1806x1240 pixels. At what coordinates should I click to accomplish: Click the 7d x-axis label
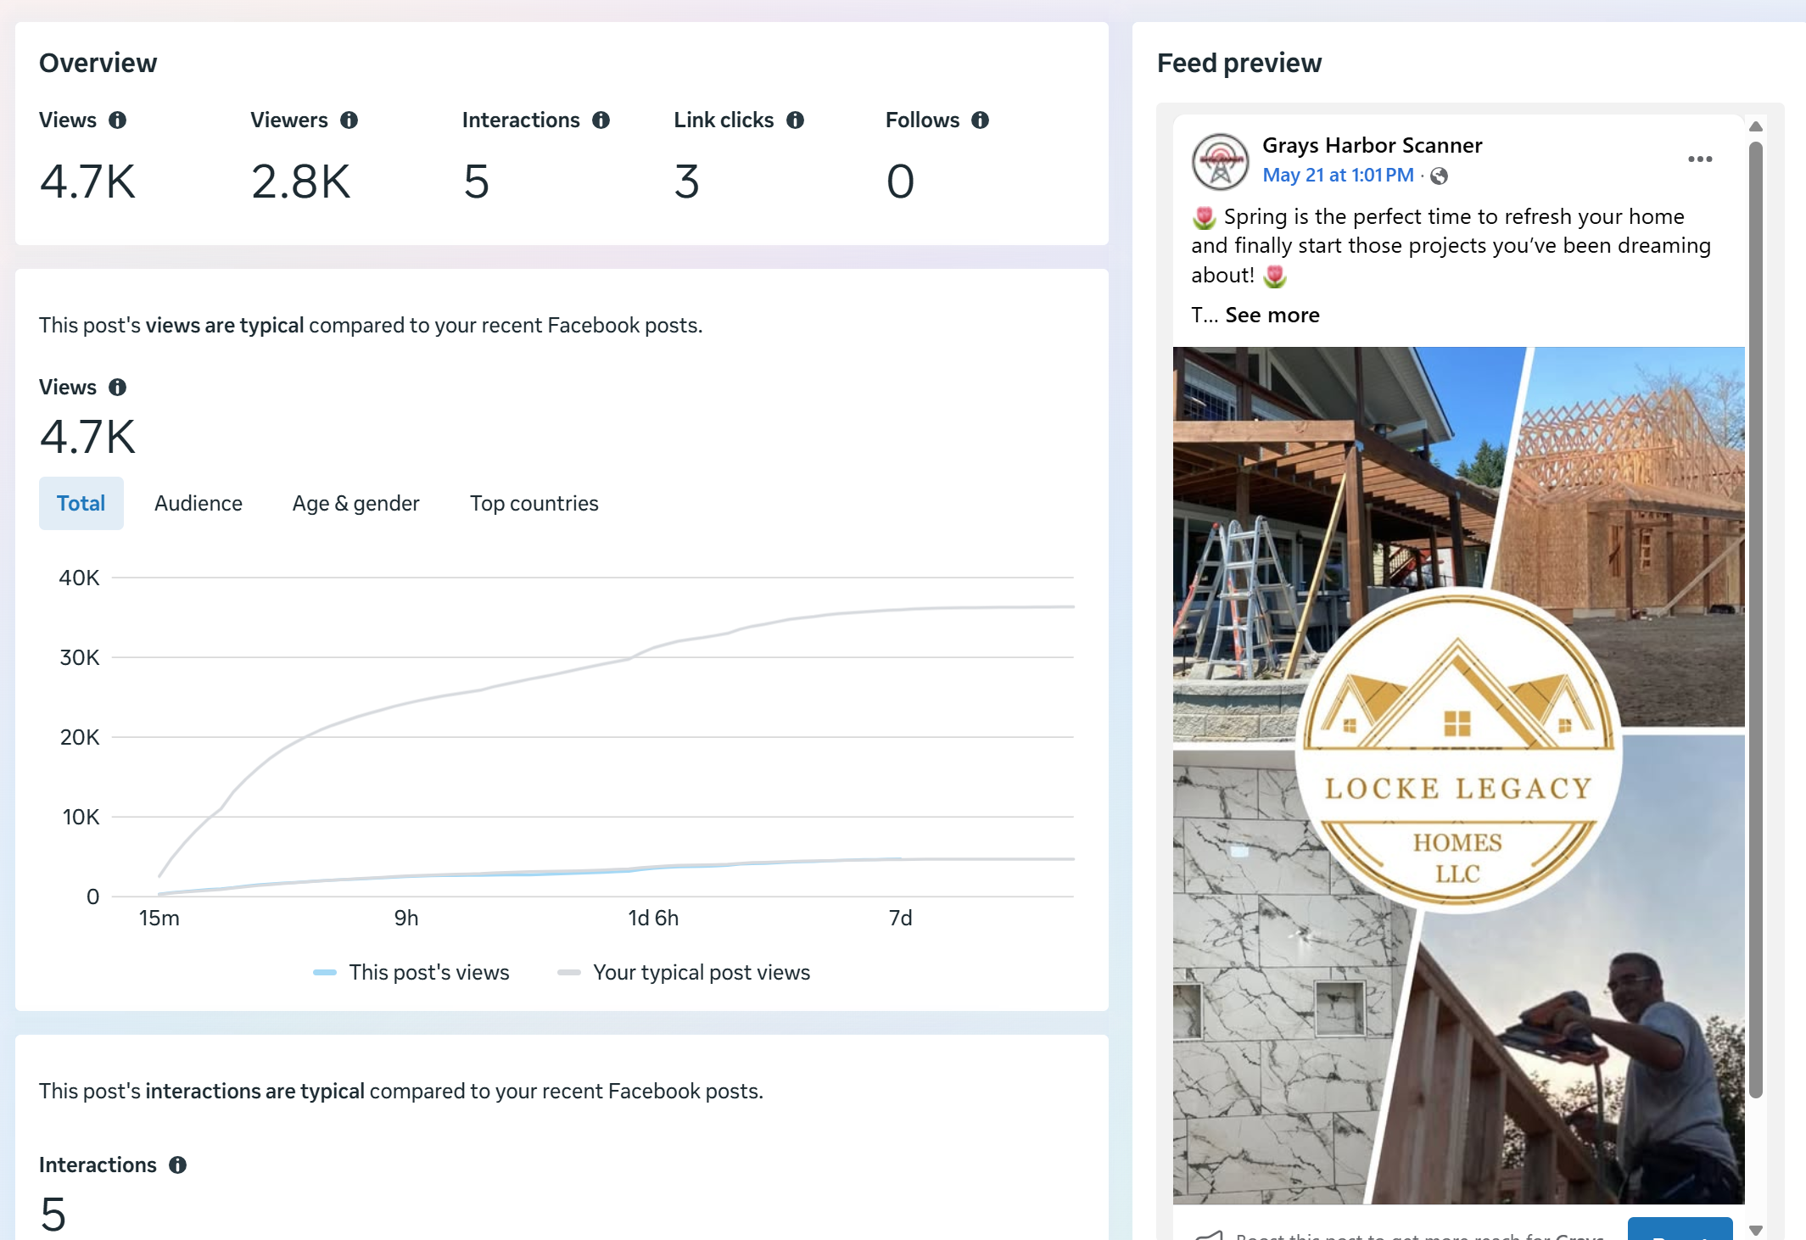[901, 919]
